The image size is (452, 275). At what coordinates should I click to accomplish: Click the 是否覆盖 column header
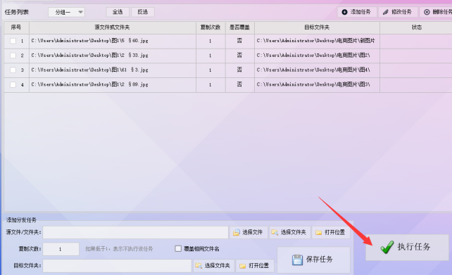pyautogui.click(x=239, y=27)
